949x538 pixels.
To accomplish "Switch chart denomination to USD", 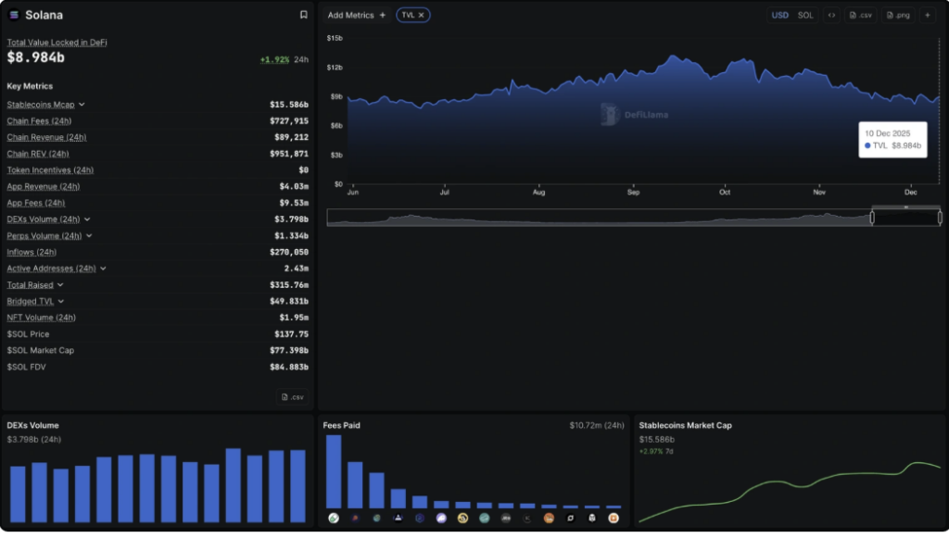I will click(780, 15).
